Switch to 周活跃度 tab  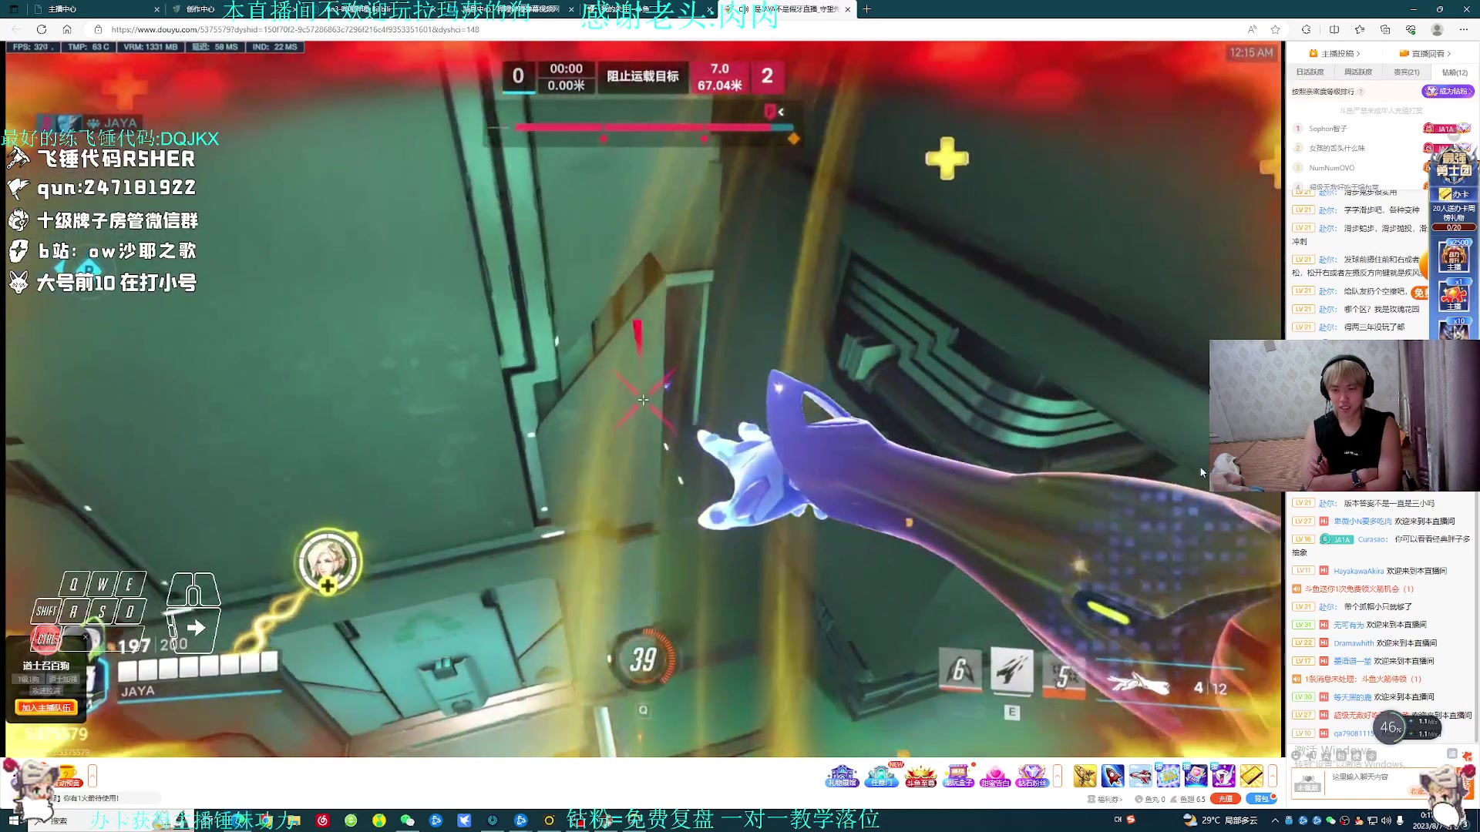(x=1358, y=72)
